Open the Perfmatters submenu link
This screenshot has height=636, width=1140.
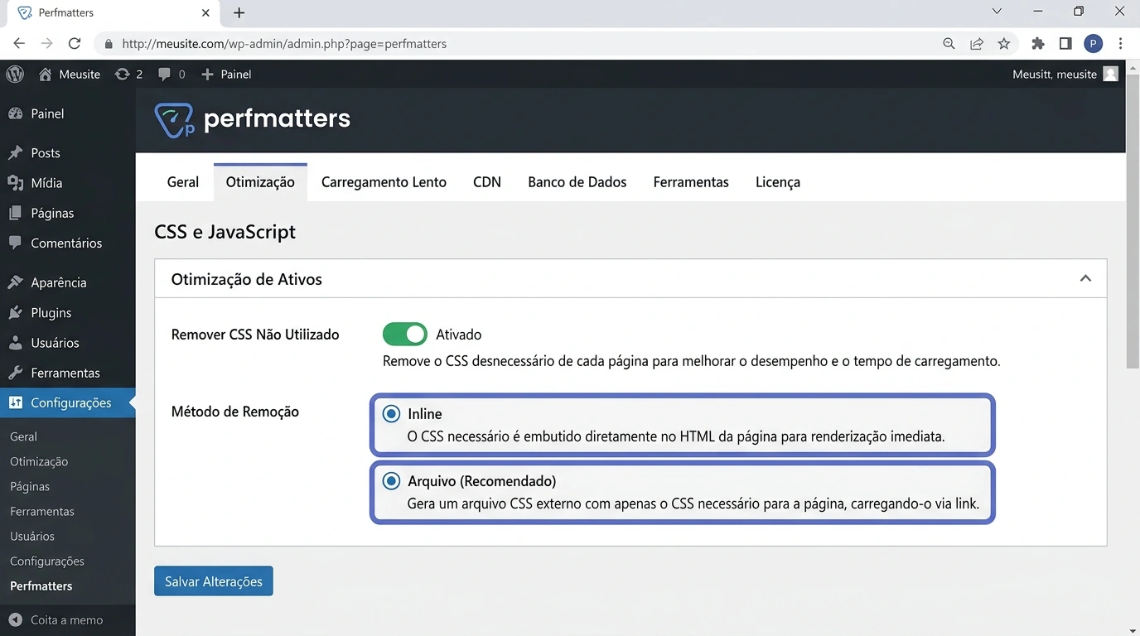click(41, 585)
